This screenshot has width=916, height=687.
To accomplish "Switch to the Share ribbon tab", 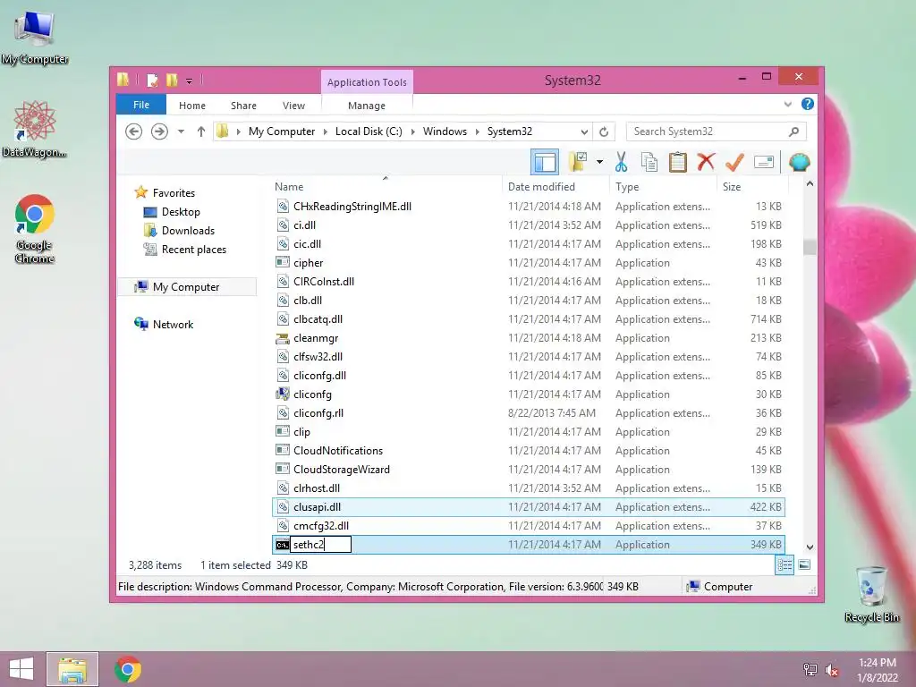I will pyautogui.click(x=243, y=106).
